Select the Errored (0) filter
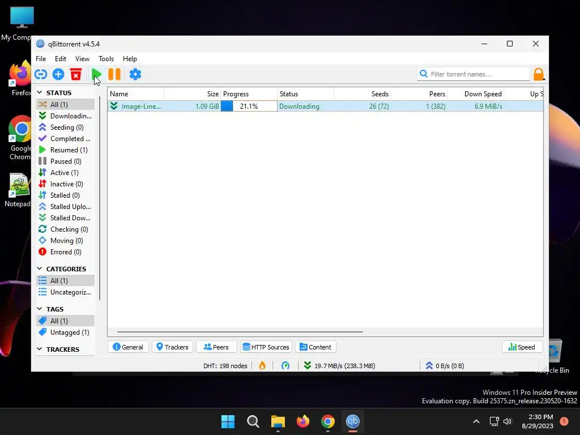The image size is (580, 435). (66, 252)
